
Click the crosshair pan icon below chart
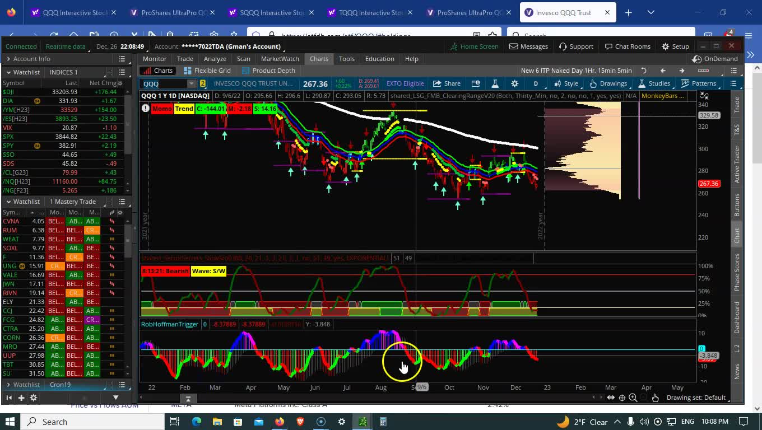622,398
